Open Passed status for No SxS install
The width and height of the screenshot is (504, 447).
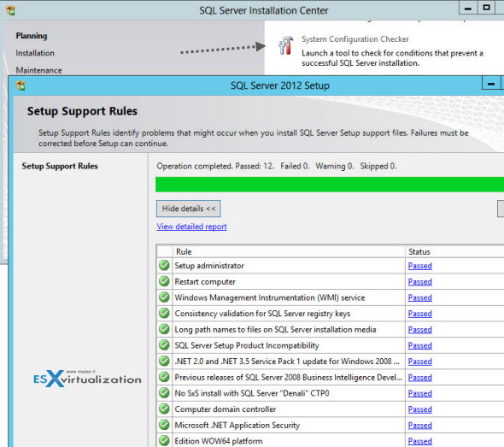[419, 393]
